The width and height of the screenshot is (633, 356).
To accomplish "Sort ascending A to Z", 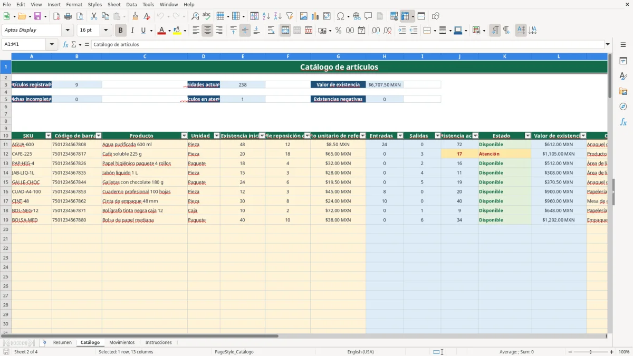I will 266,16.
